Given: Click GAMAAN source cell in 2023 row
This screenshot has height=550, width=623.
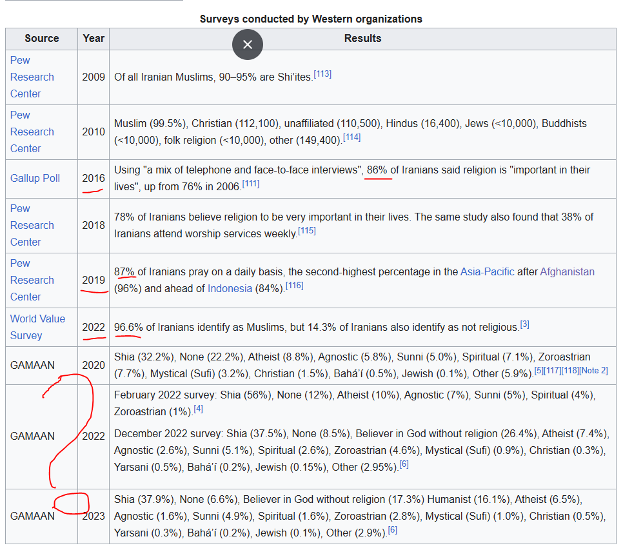Looking at the screenshot, I should tap(42, 516).
